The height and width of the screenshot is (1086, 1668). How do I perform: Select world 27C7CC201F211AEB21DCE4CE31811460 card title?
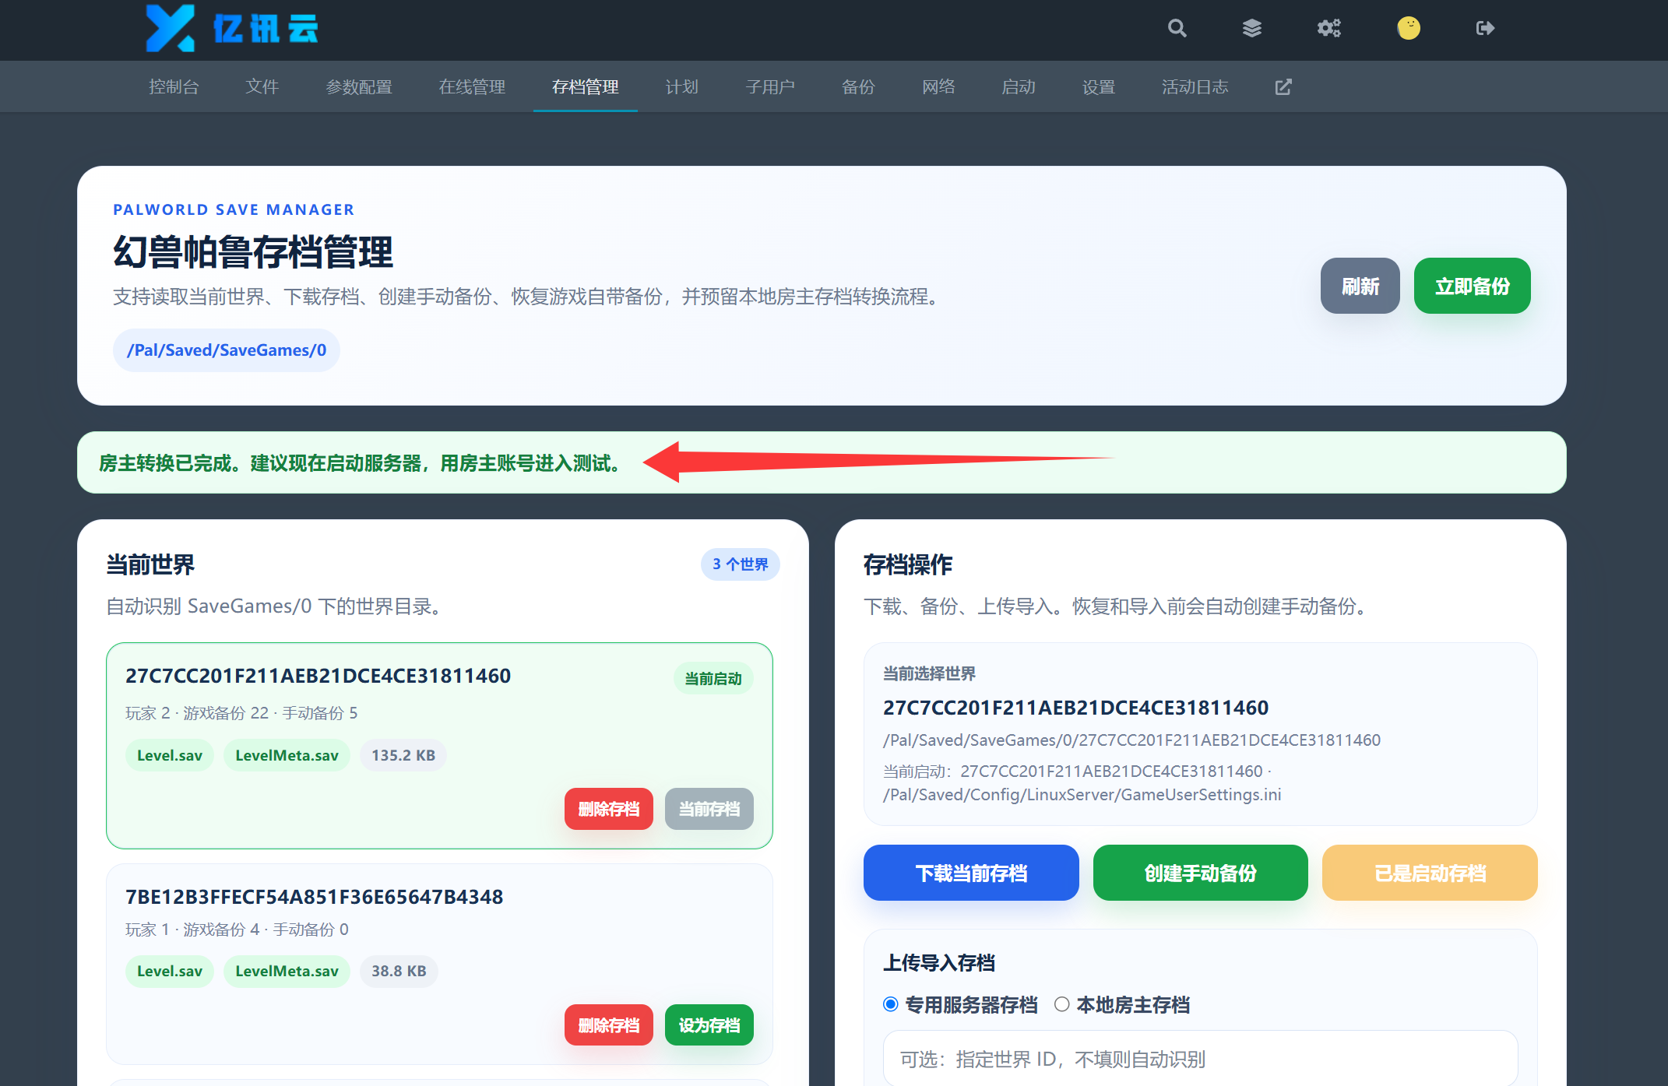point(318,676)
